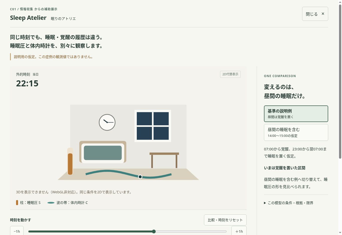Click the いまは覚醒を置いた区間 text
The height and width of the screenshot is (235, 342).
tap(285, 168)
